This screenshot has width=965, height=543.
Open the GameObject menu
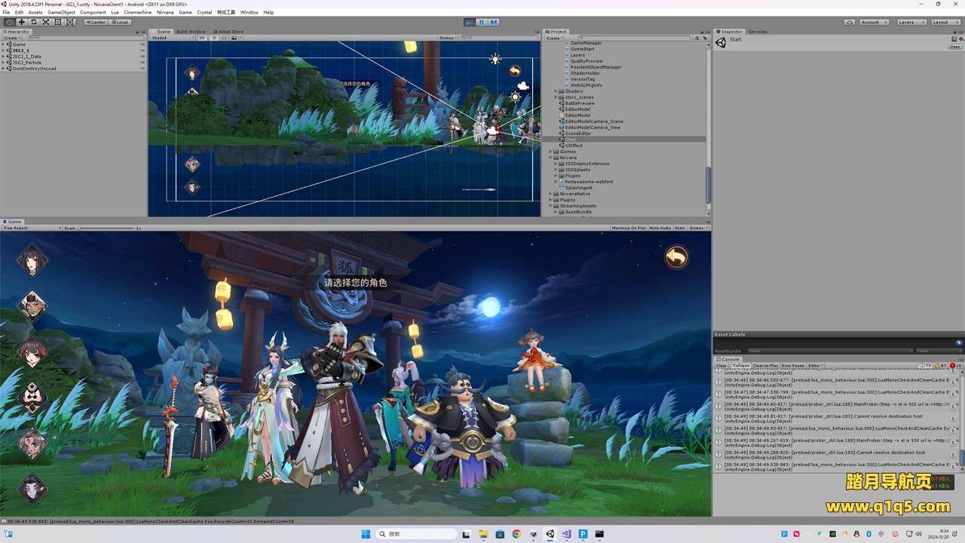coord(61,12)
